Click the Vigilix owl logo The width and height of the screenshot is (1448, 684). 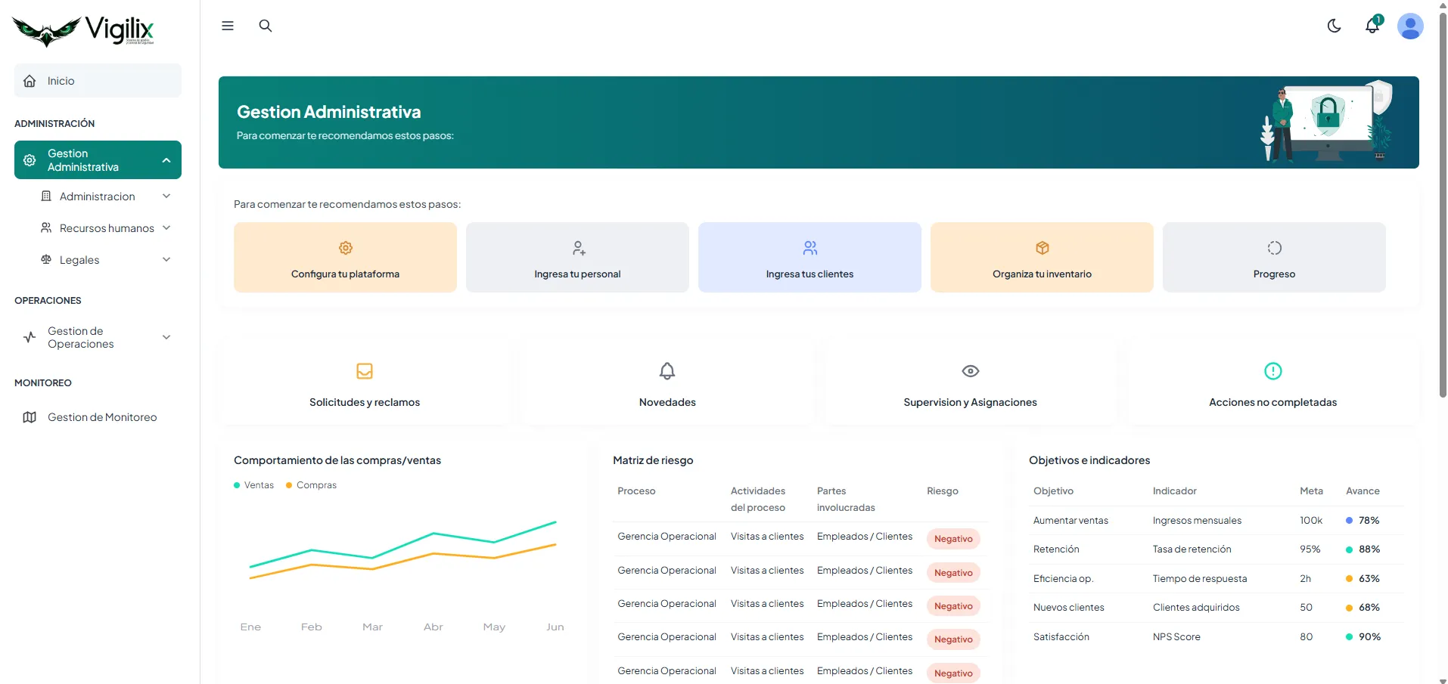[83, 31]
